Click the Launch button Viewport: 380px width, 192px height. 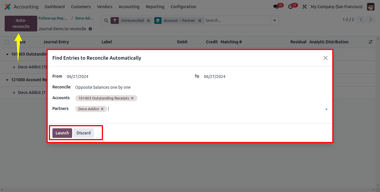click(62, 133)
